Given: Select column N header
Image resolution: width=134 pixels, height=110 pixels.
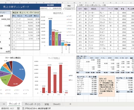Looking at the screenshot, I should coord(80,3).
